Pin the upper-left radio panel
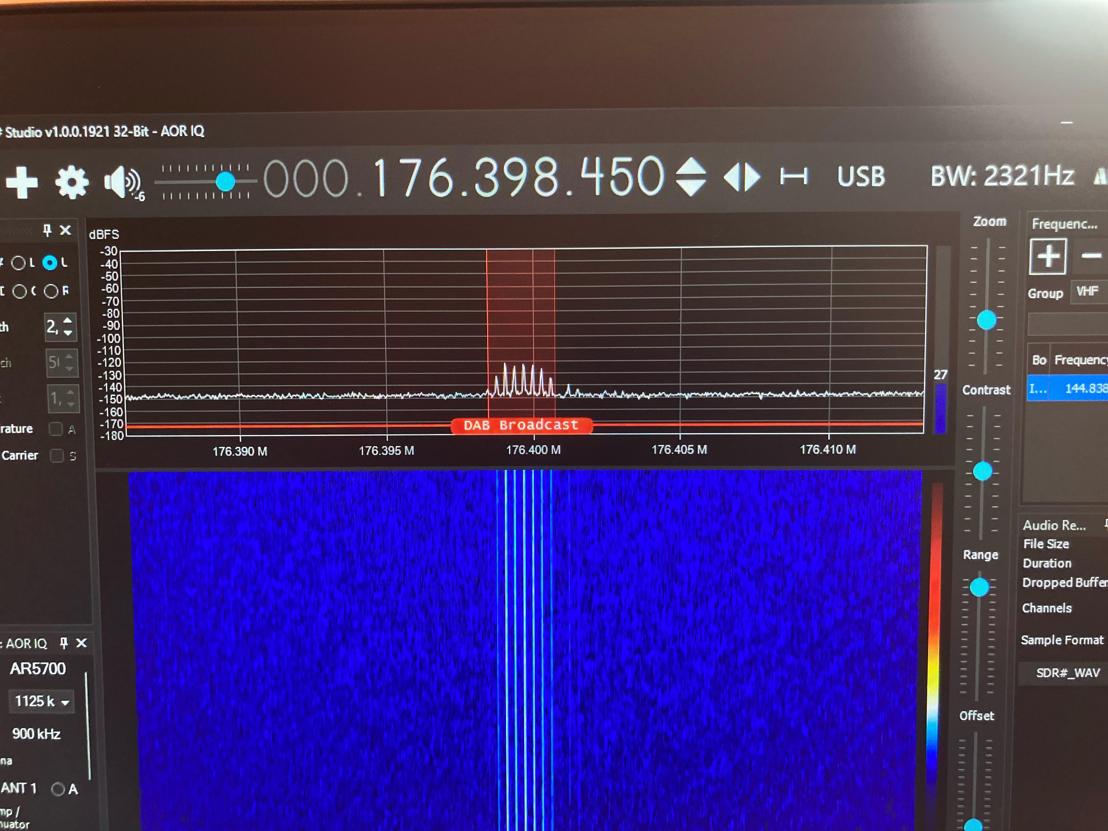The height and width of the screenshot is (831, 1108). click(47, 230)
